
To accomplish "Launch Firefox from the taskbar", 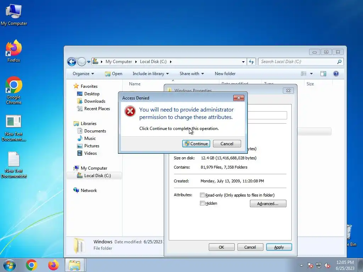I will (x=53, y=265).
